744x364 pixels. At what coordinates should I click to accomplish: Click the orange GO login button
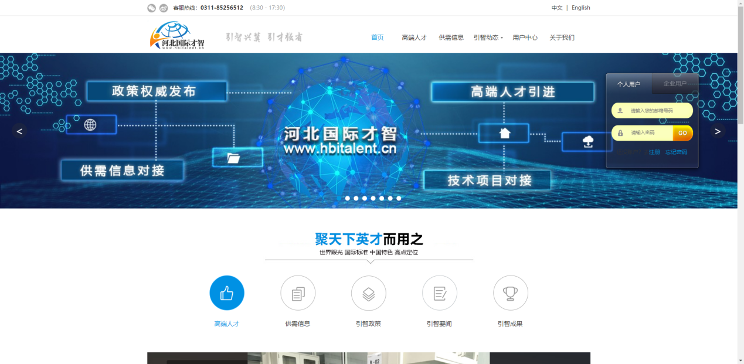683,133
